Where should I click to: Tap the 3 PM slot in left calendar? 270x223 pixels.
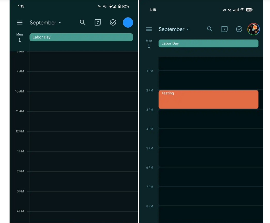[x=84, y=201]
